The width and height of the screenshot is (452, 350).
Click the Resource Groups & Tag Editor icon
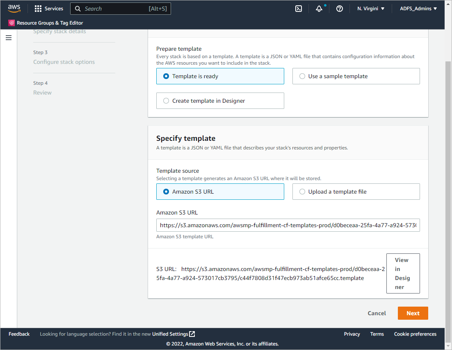pos(11,23)
